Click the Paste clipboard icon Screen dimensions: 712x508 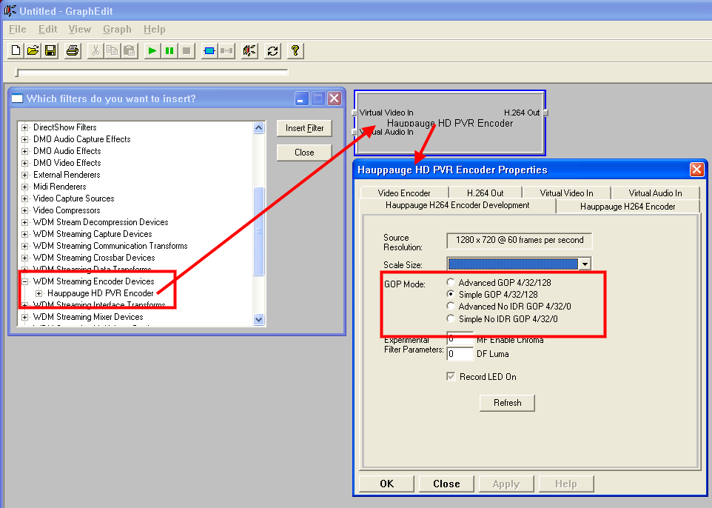tap(130, 50)
